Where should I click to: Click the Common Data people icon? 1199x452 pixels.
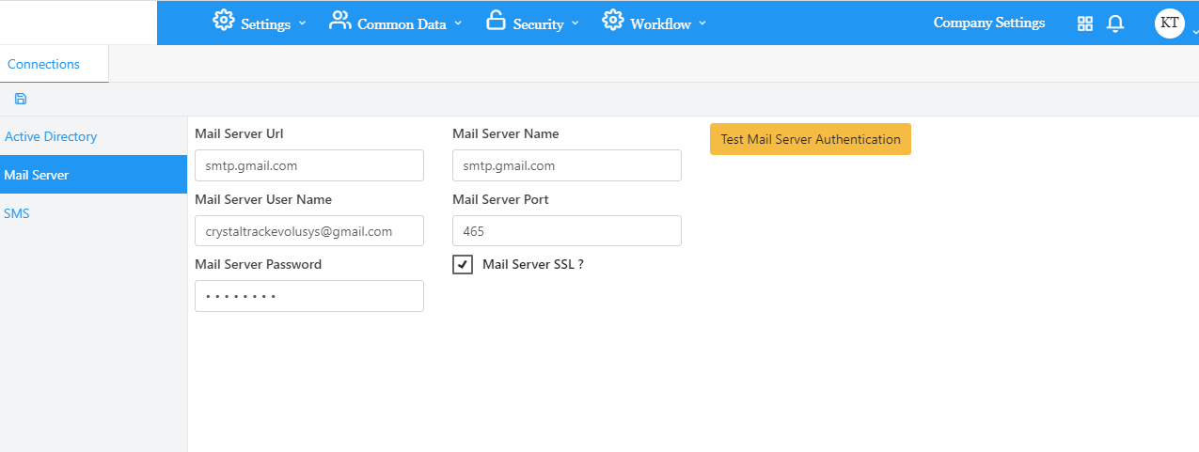coord(339,21)
